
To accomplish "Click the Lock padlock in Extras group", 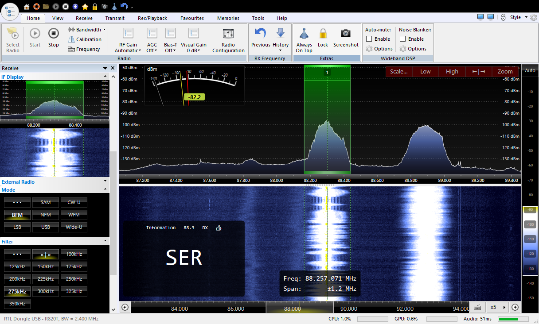I will (323, 37).
